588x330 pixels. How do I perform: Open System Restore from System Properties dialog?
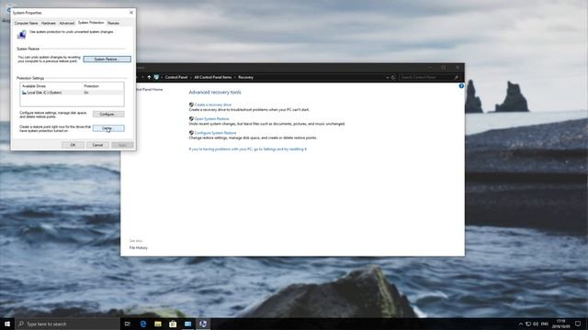pyautogui.click(x=107, y=59)
